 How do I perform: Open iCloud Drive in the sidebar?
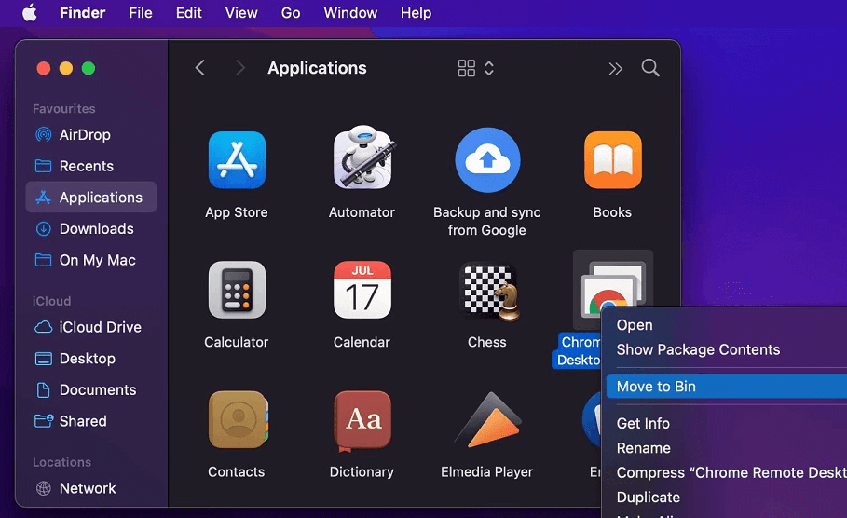pos(90,327)
